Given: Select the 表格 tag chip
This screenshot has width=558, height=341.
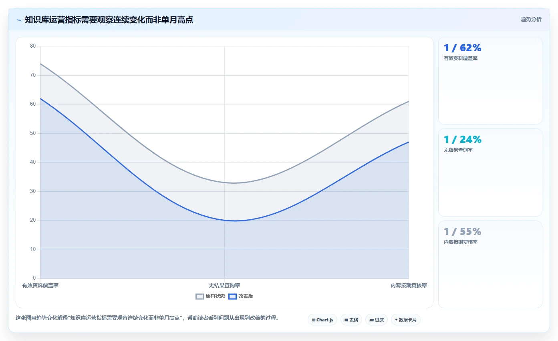Looking at the screenshot, I should click(x=351, y=320).
